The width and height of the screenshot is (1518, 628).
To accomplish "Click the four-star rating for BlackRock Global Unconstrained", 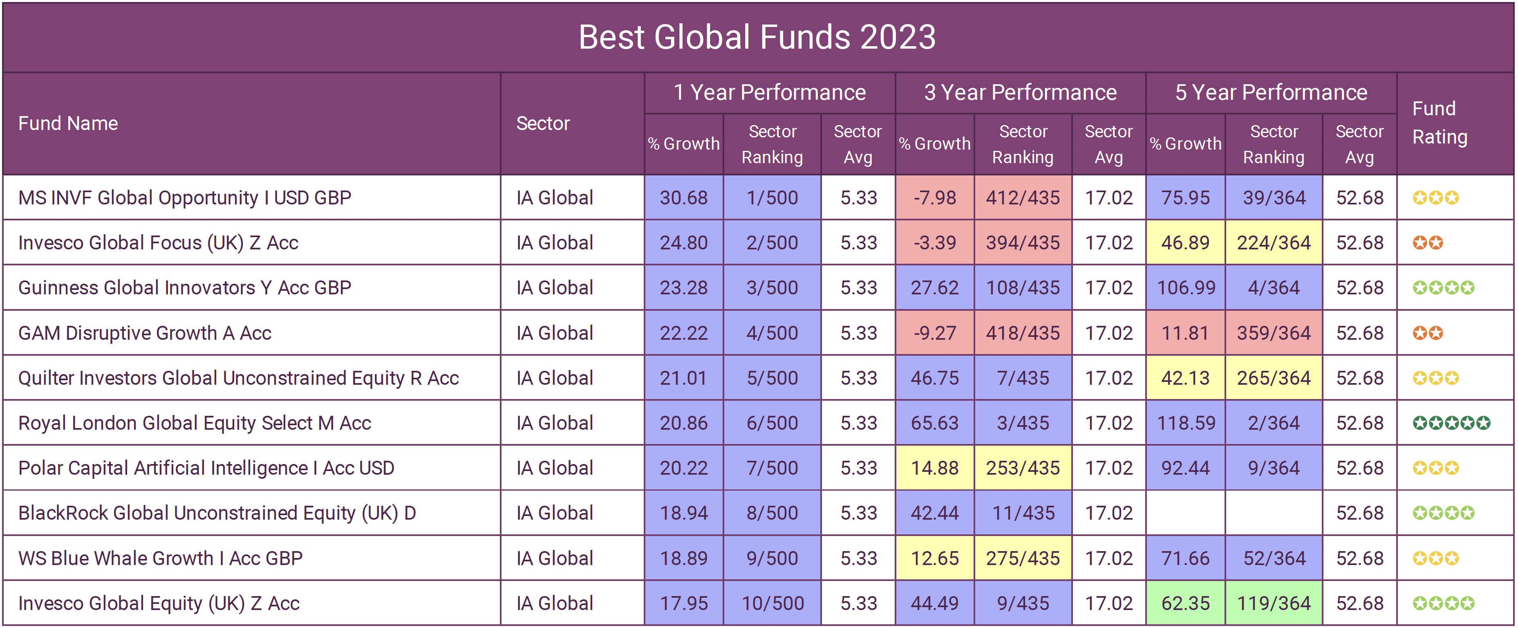I will 1443,513.
